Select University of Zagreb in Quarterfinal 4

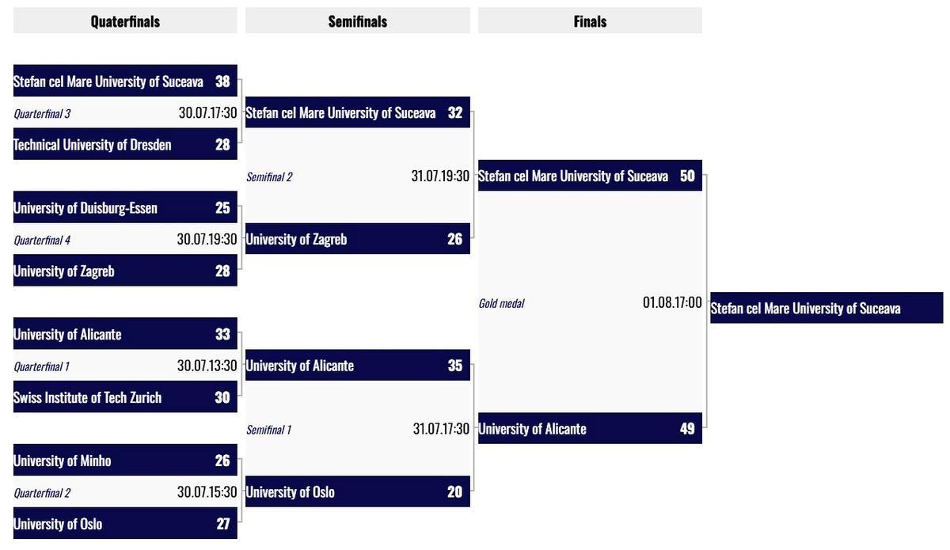pos(125,271)
